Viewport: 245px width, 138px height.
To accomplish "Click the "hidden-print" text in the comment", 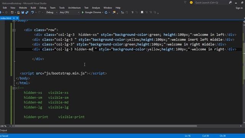I will (36, 117).
